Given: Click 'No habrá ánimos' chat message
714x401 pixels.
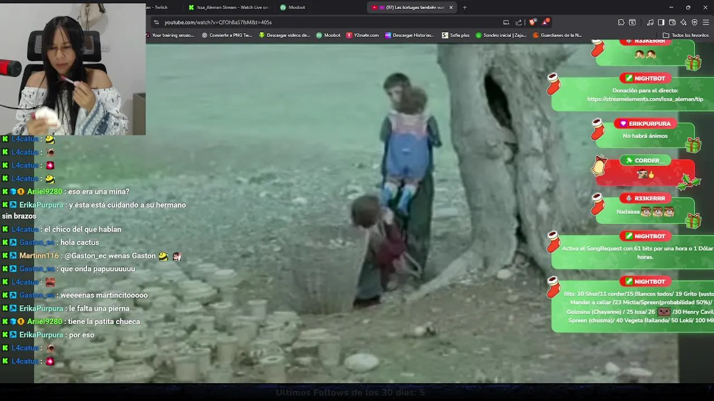Looking at the screenshot, I should point(645,136).
